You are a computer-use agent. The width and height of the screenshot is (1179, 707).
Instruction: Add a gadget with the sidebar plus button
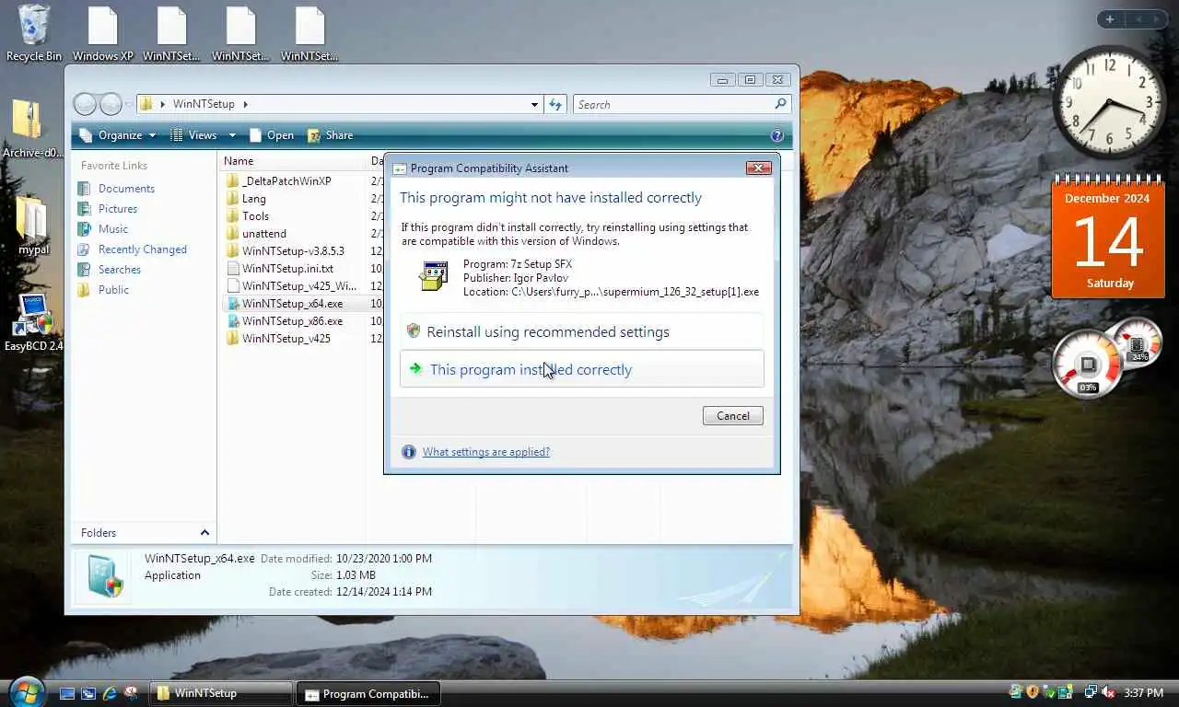[x=1110, y=19]
